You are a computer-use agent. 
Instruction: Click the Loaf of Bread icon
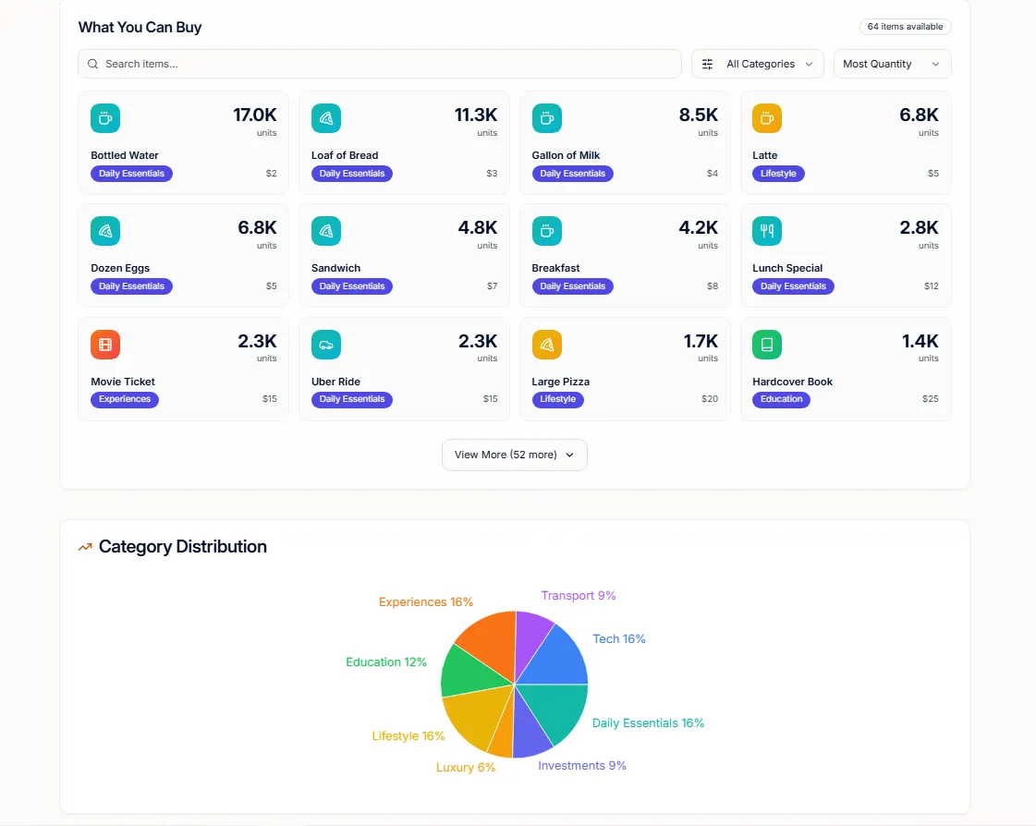(x=326, y=118)
